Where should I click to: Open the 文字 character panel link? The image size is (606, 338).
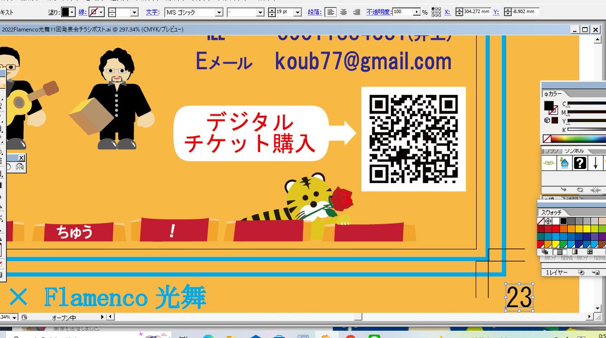click(153, 12)
